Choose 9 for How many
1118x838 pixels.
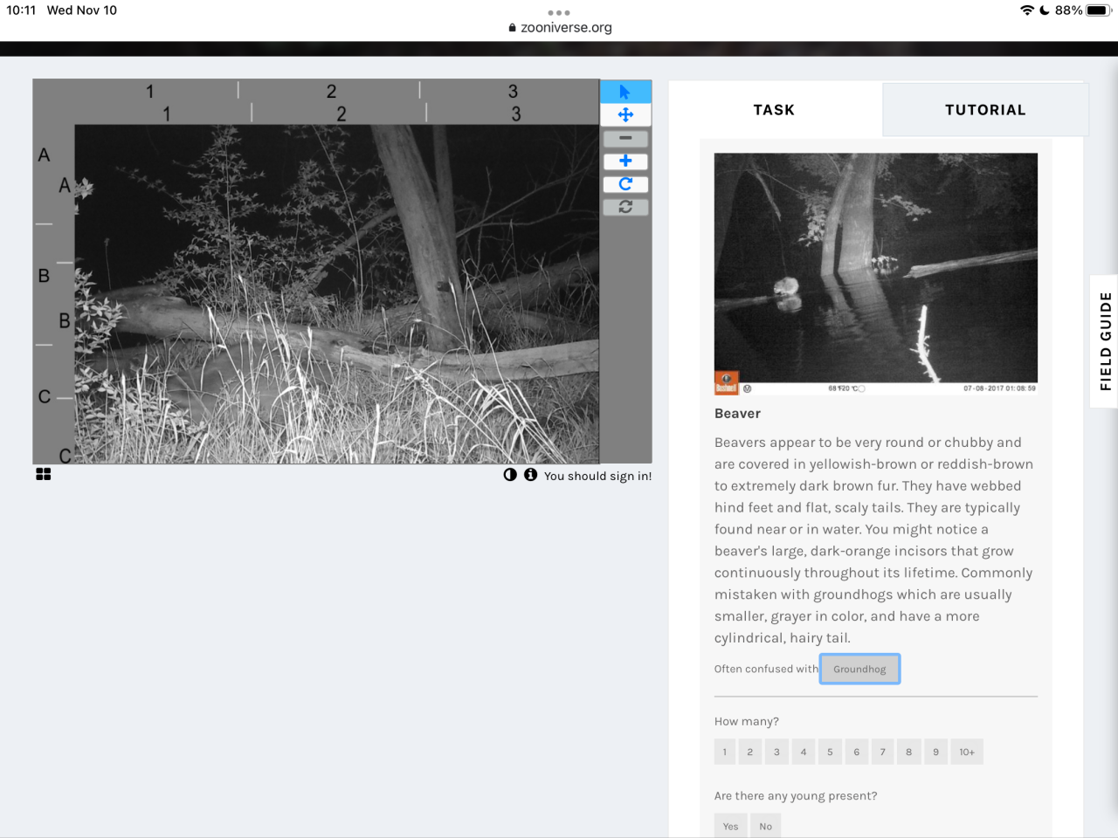[935, 752]
